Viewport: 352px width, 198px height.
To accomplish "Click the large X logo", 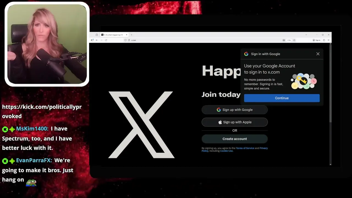I will click(141, 125).
